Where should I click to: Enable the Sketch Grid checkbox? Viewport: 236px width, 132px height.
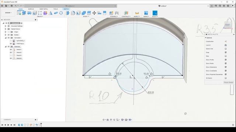pos(226,49)
